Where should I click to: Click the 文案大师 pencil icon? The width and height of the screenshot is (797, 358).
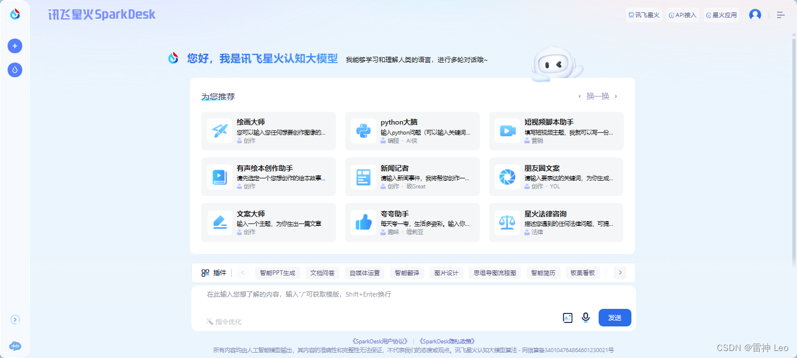point(219,222)
